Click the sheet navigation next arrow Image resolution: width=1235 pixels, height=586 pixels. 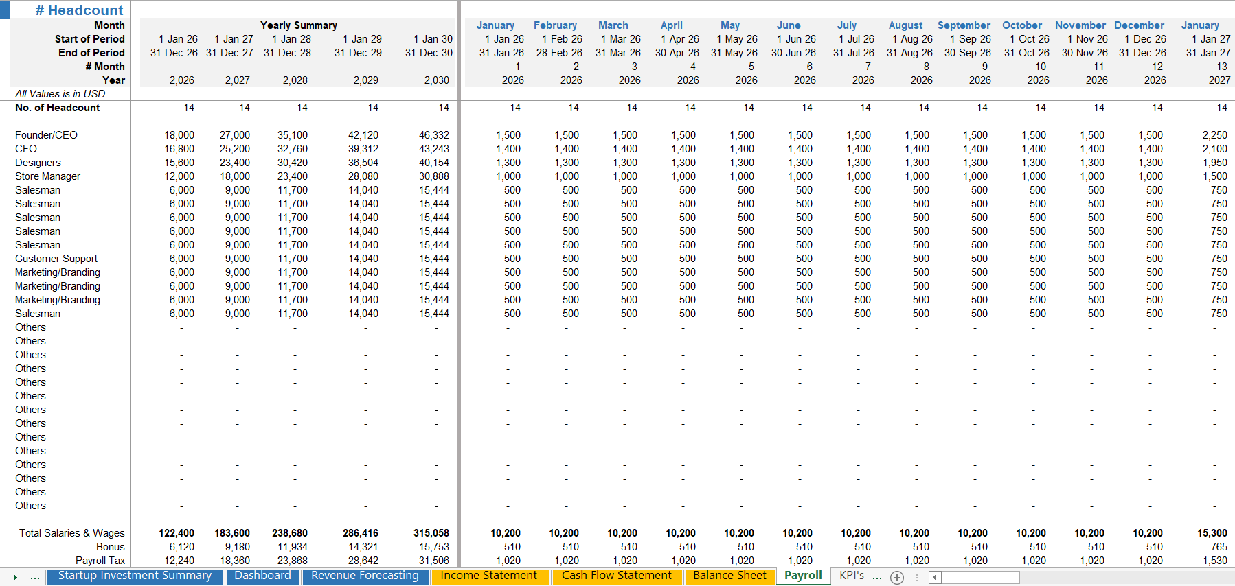pos(15,577)
